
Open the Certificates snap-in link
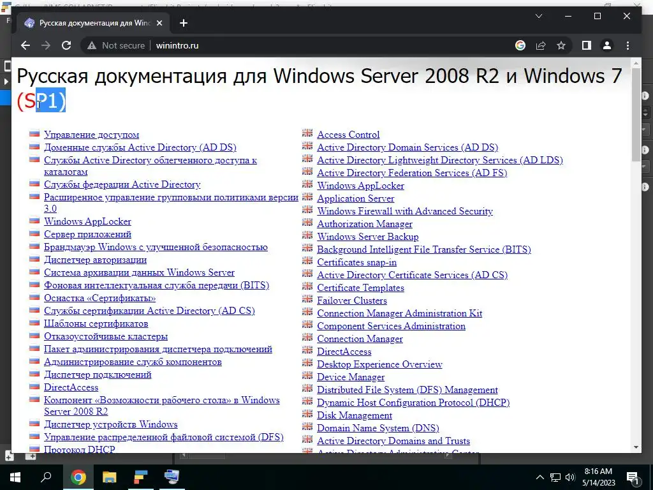point(357,262)
